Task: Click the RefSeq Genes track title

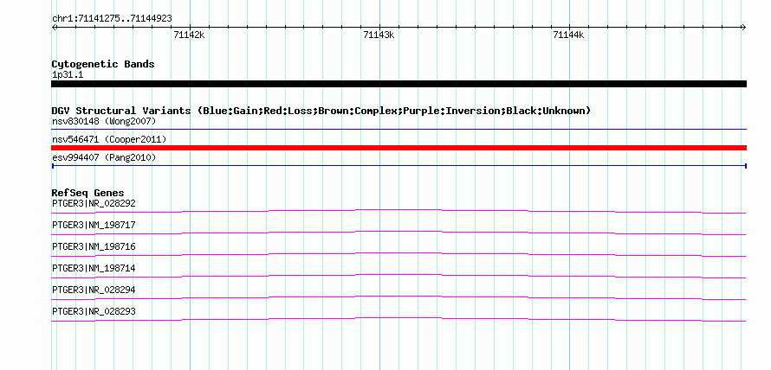Action: point(88,193)
